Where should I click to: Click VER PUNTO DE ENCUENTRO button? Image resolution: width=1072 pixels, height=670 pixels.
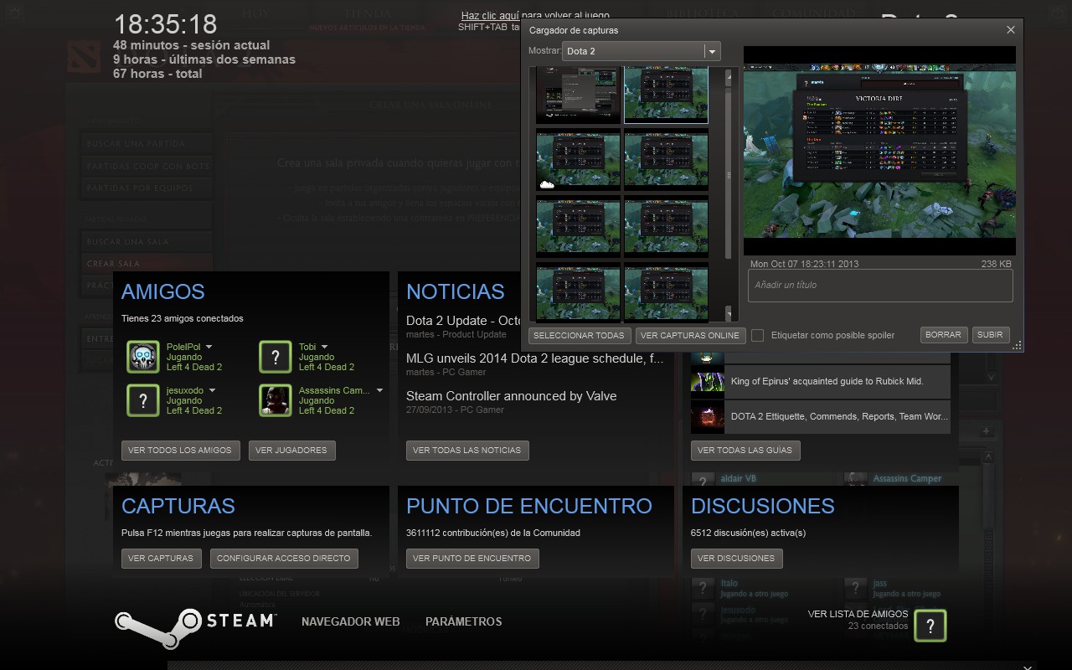coord(472,559)
